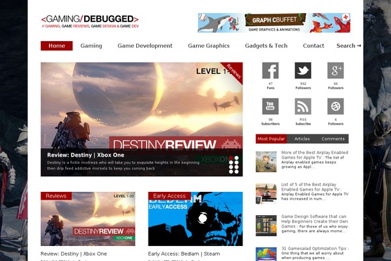Open the Twitter followers icon
Image resolution: width=391 pixels, height=261 pixels.
point(303,70)
